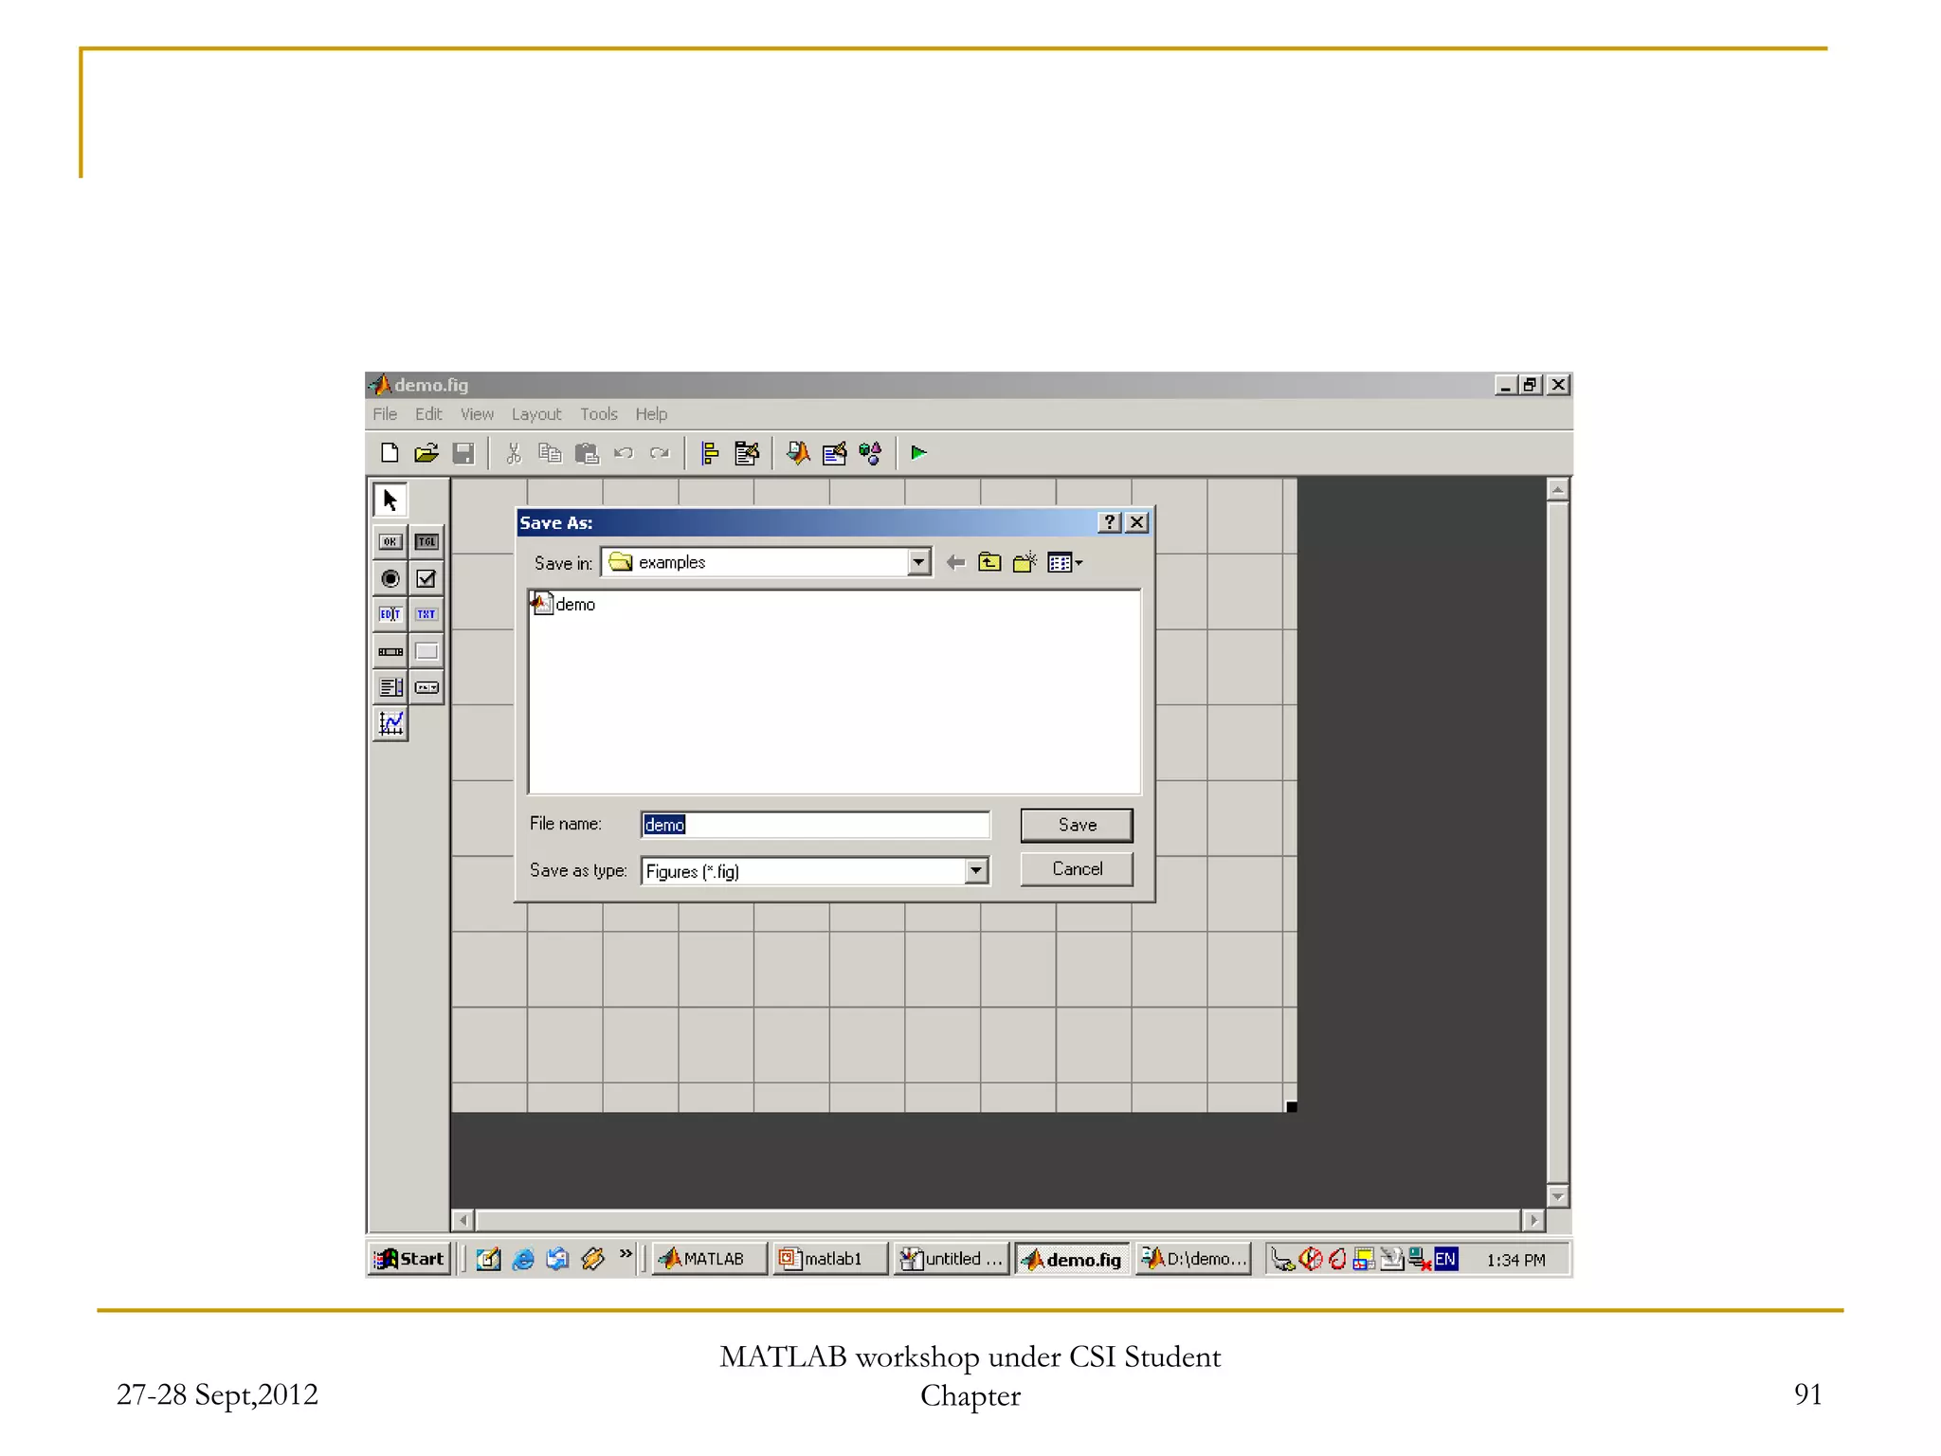Click the green Run figure arrow
Image resolution: width=1941 pixels, height=1456 pixels.
tap(917, 453)
